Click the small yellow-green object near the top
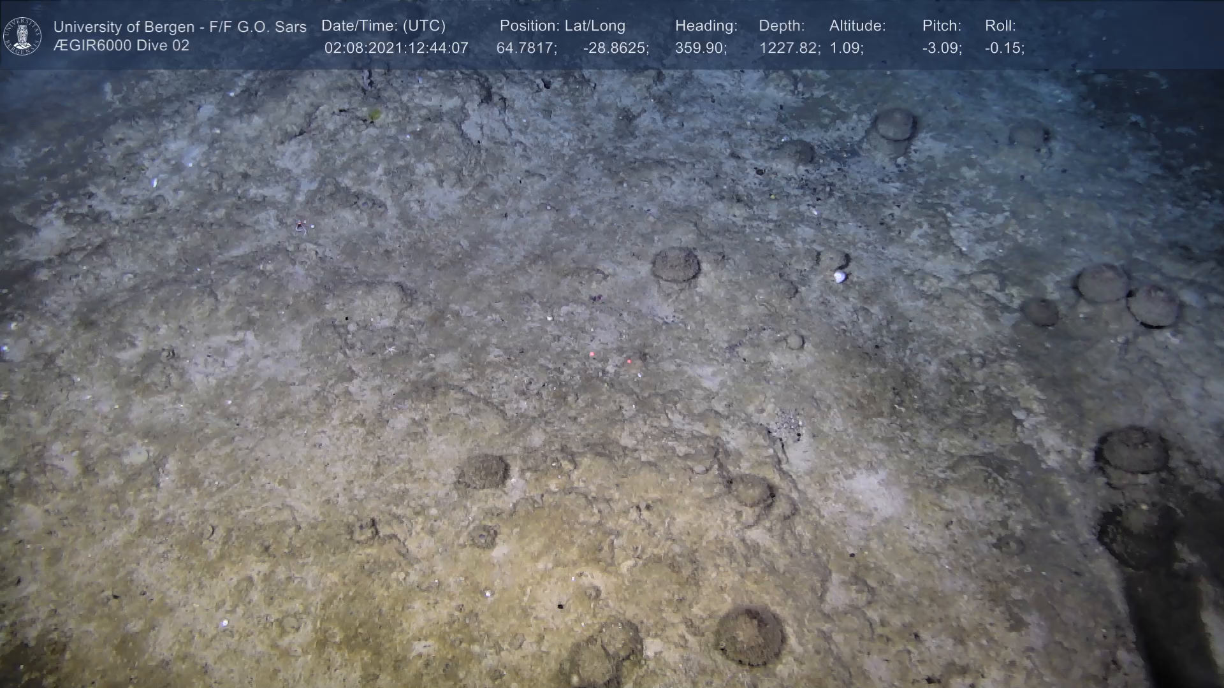This screenshot has height=688, width=1224. [x=375, y=115]
